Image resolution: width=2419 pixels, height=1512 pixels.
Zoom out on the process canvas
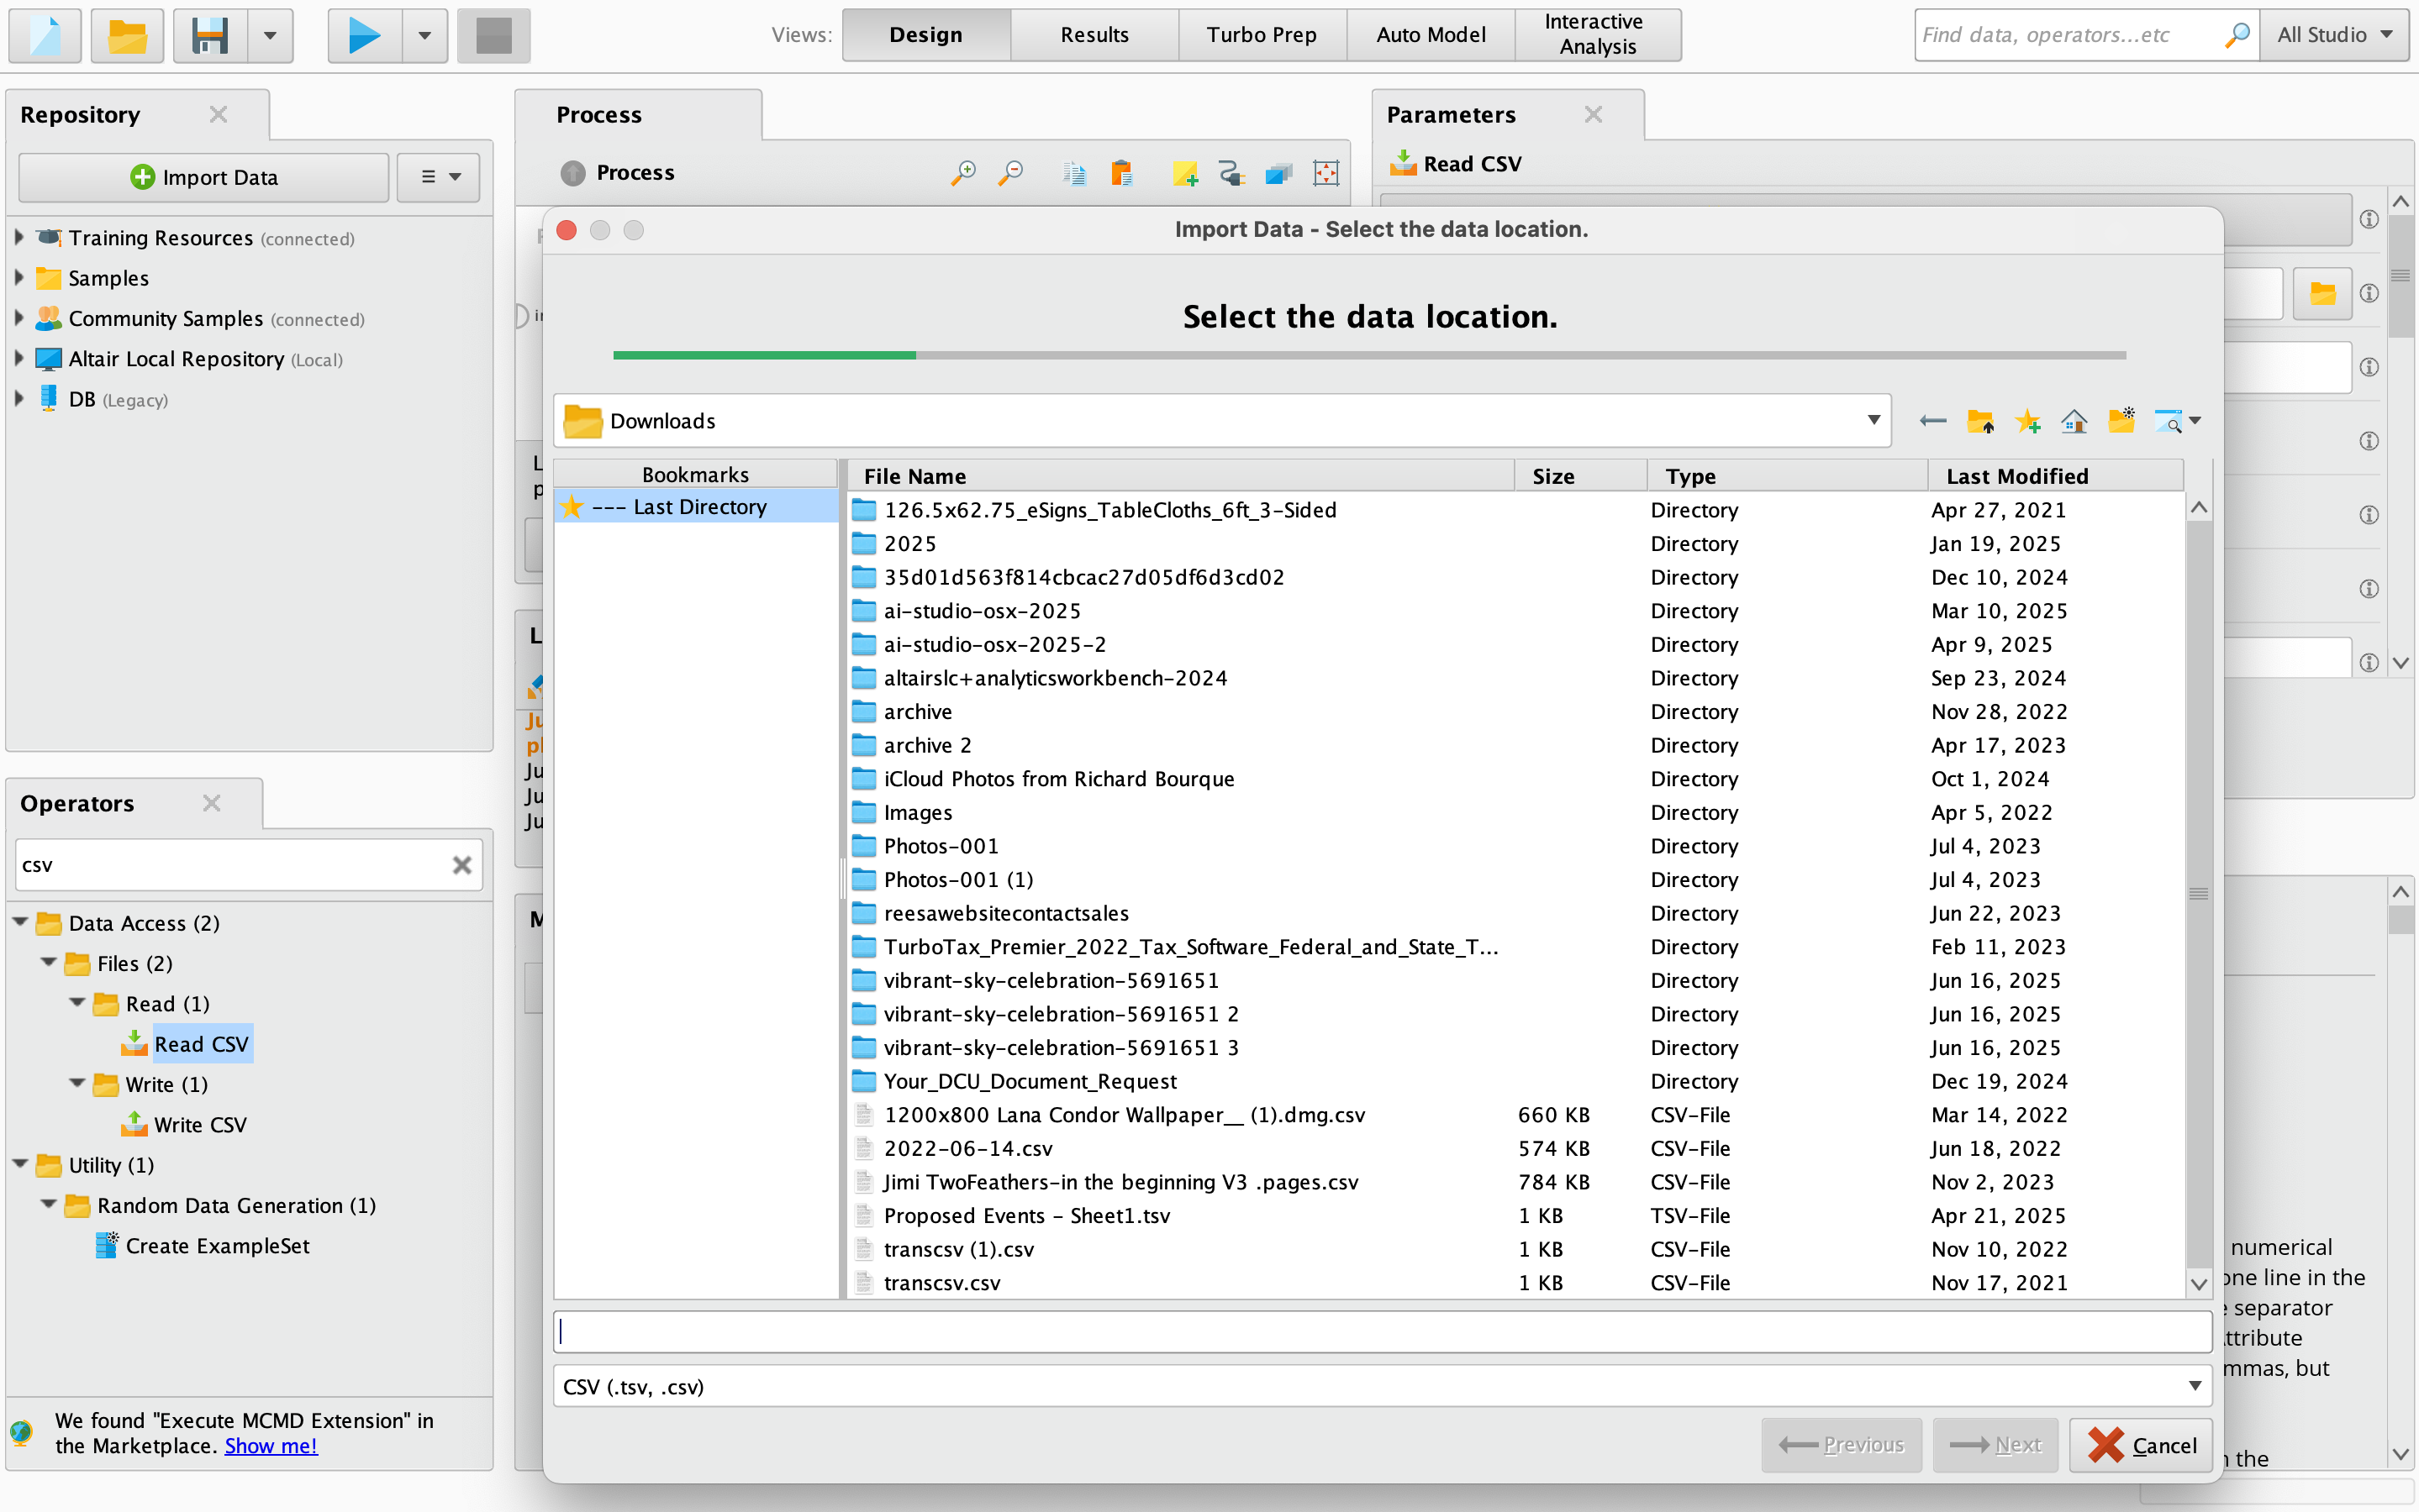point(1011,173)
